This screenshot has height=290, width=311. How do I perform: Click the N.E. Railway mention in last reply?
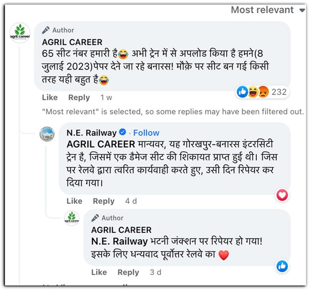pos(119,241)
